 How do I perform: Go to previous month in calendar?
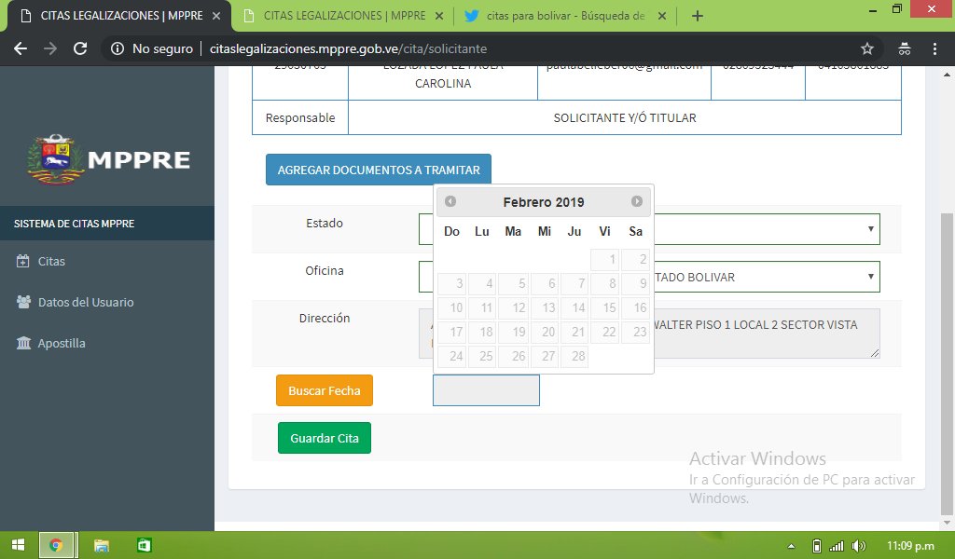(x=450, y=201)
